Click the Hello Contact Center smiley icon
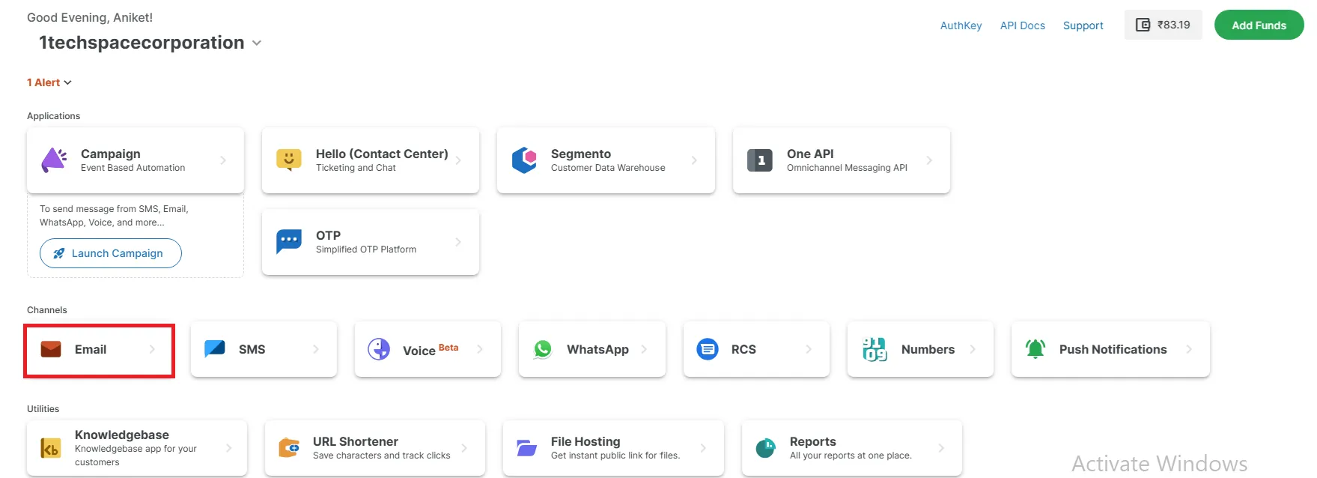 click(x=289, y=160)
